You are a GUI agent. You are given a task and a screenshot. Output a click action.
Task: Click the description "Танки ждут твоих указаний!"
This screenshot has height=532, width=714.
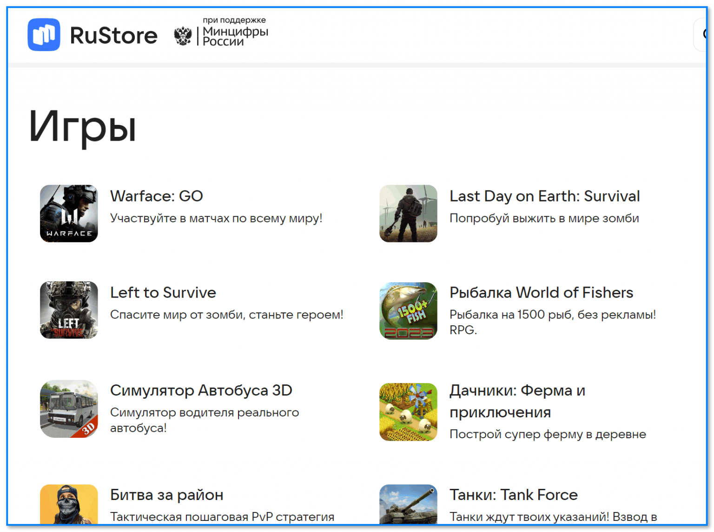tap(529, 517)
